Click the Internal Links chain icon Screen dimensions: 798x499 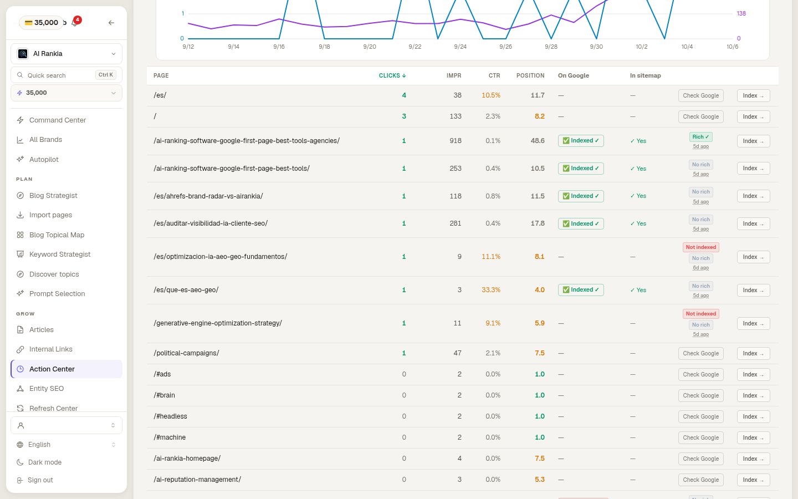click(20, 349)
